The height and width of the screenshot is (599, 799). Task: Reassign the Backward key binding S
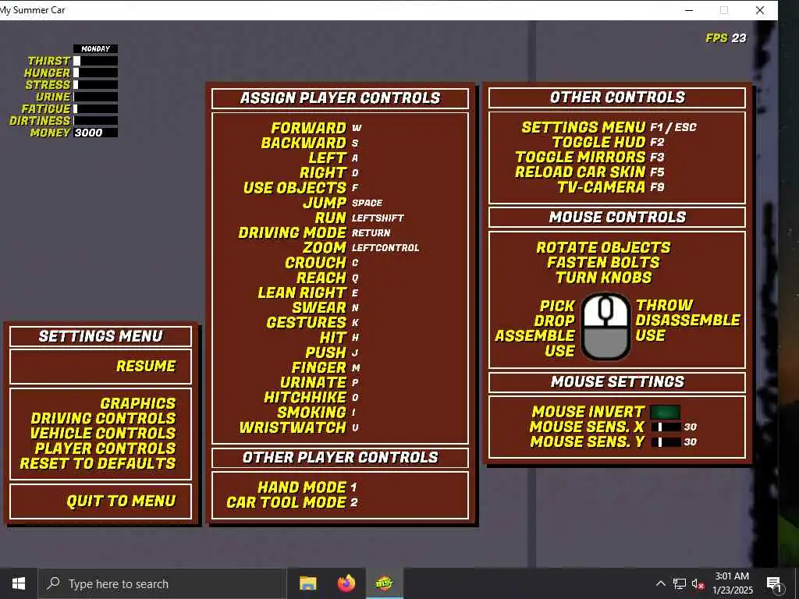[355, 144]
